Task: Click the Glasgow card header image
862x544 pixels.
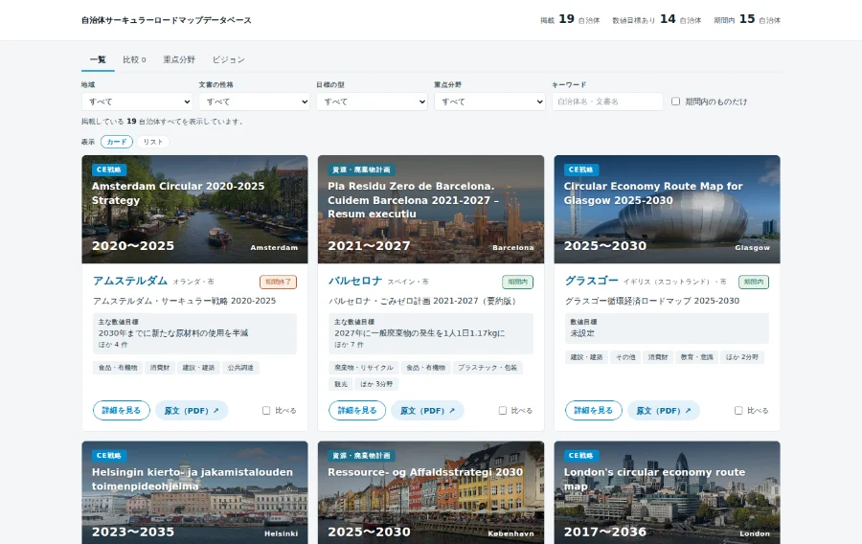Action: point(667,210)
